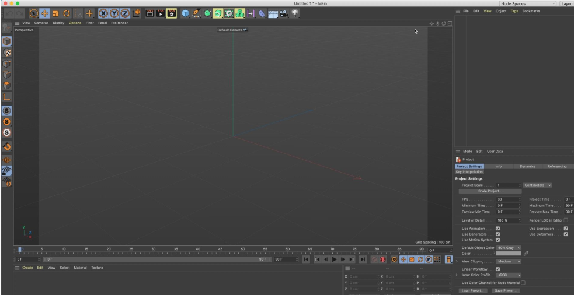Viewport: 574px width, 295px height.
Task: Open the Centimeters units dropdown
Action: [x=537, y=185]
